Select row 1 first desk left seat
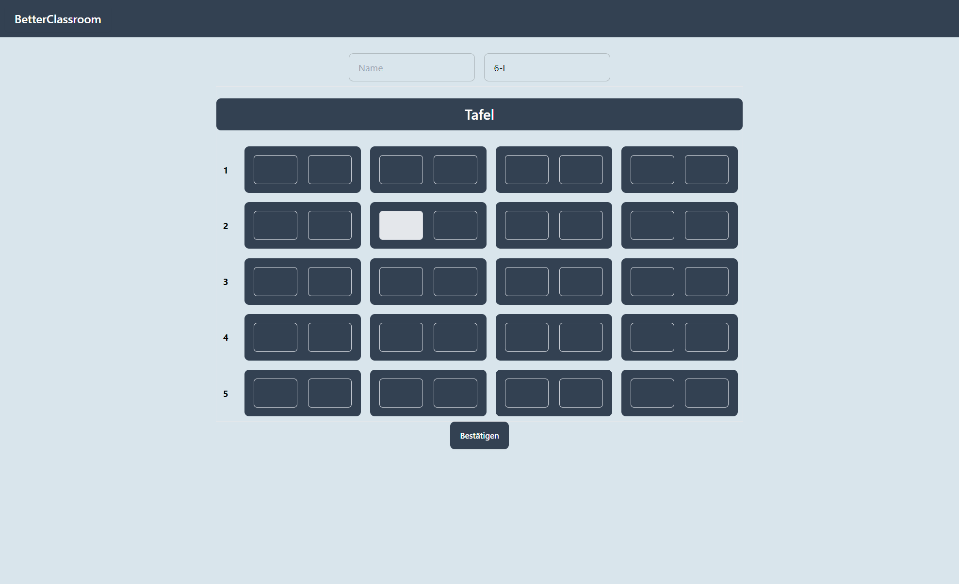This screenshot has height=584, width=959. pyautogui.click(x=275, y=170)
